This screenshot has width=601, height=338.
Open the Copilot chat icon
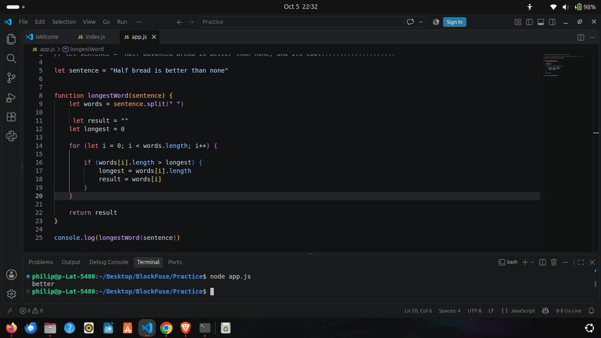tap(411, 22)
